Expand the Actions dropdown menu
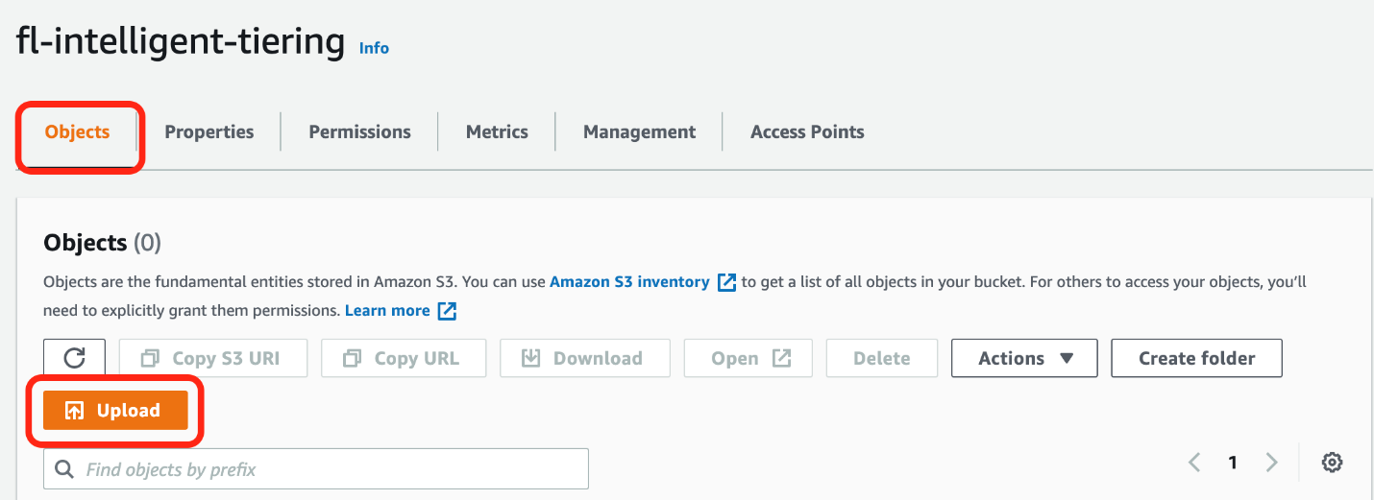This screenshot has height=500, width=1374. 1024,358
